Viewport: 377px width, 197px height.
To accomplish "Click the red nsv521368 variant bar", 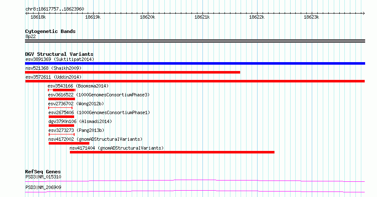I will coord(133,72).
